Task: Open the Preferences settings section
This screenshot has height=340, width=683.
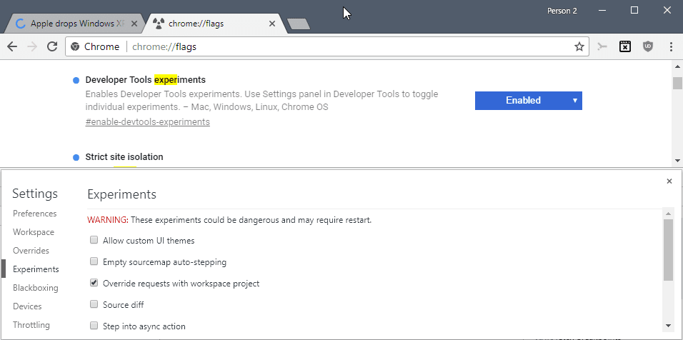Action: pyautogui.click(x=35, y=214)
